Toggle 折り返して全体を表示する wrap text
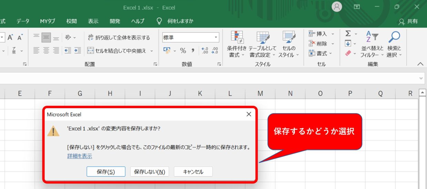 pyautogui.click(x=119, y=37)
